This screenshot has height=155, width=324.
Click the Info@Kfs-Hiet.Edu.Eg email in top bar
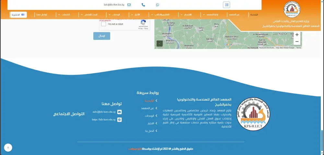tap(114, 5)
